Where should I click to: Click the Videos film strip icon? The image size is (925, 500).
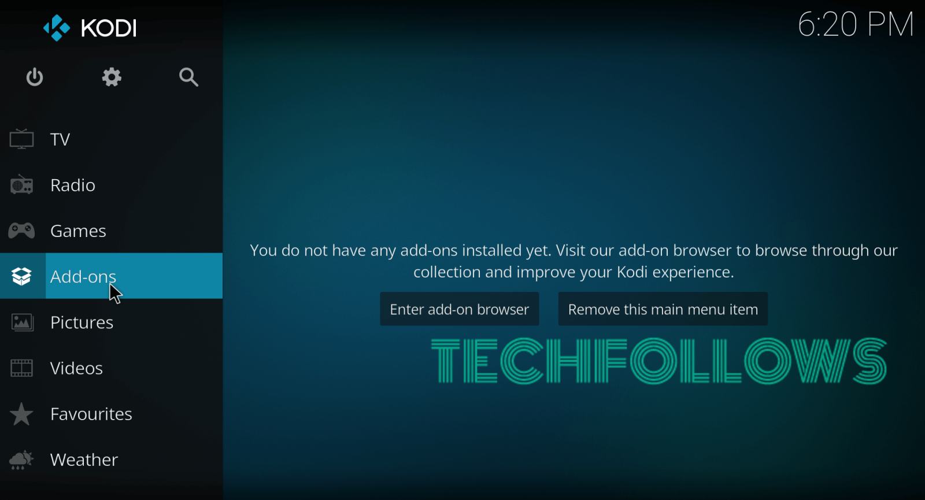click(x=21, y=368)
